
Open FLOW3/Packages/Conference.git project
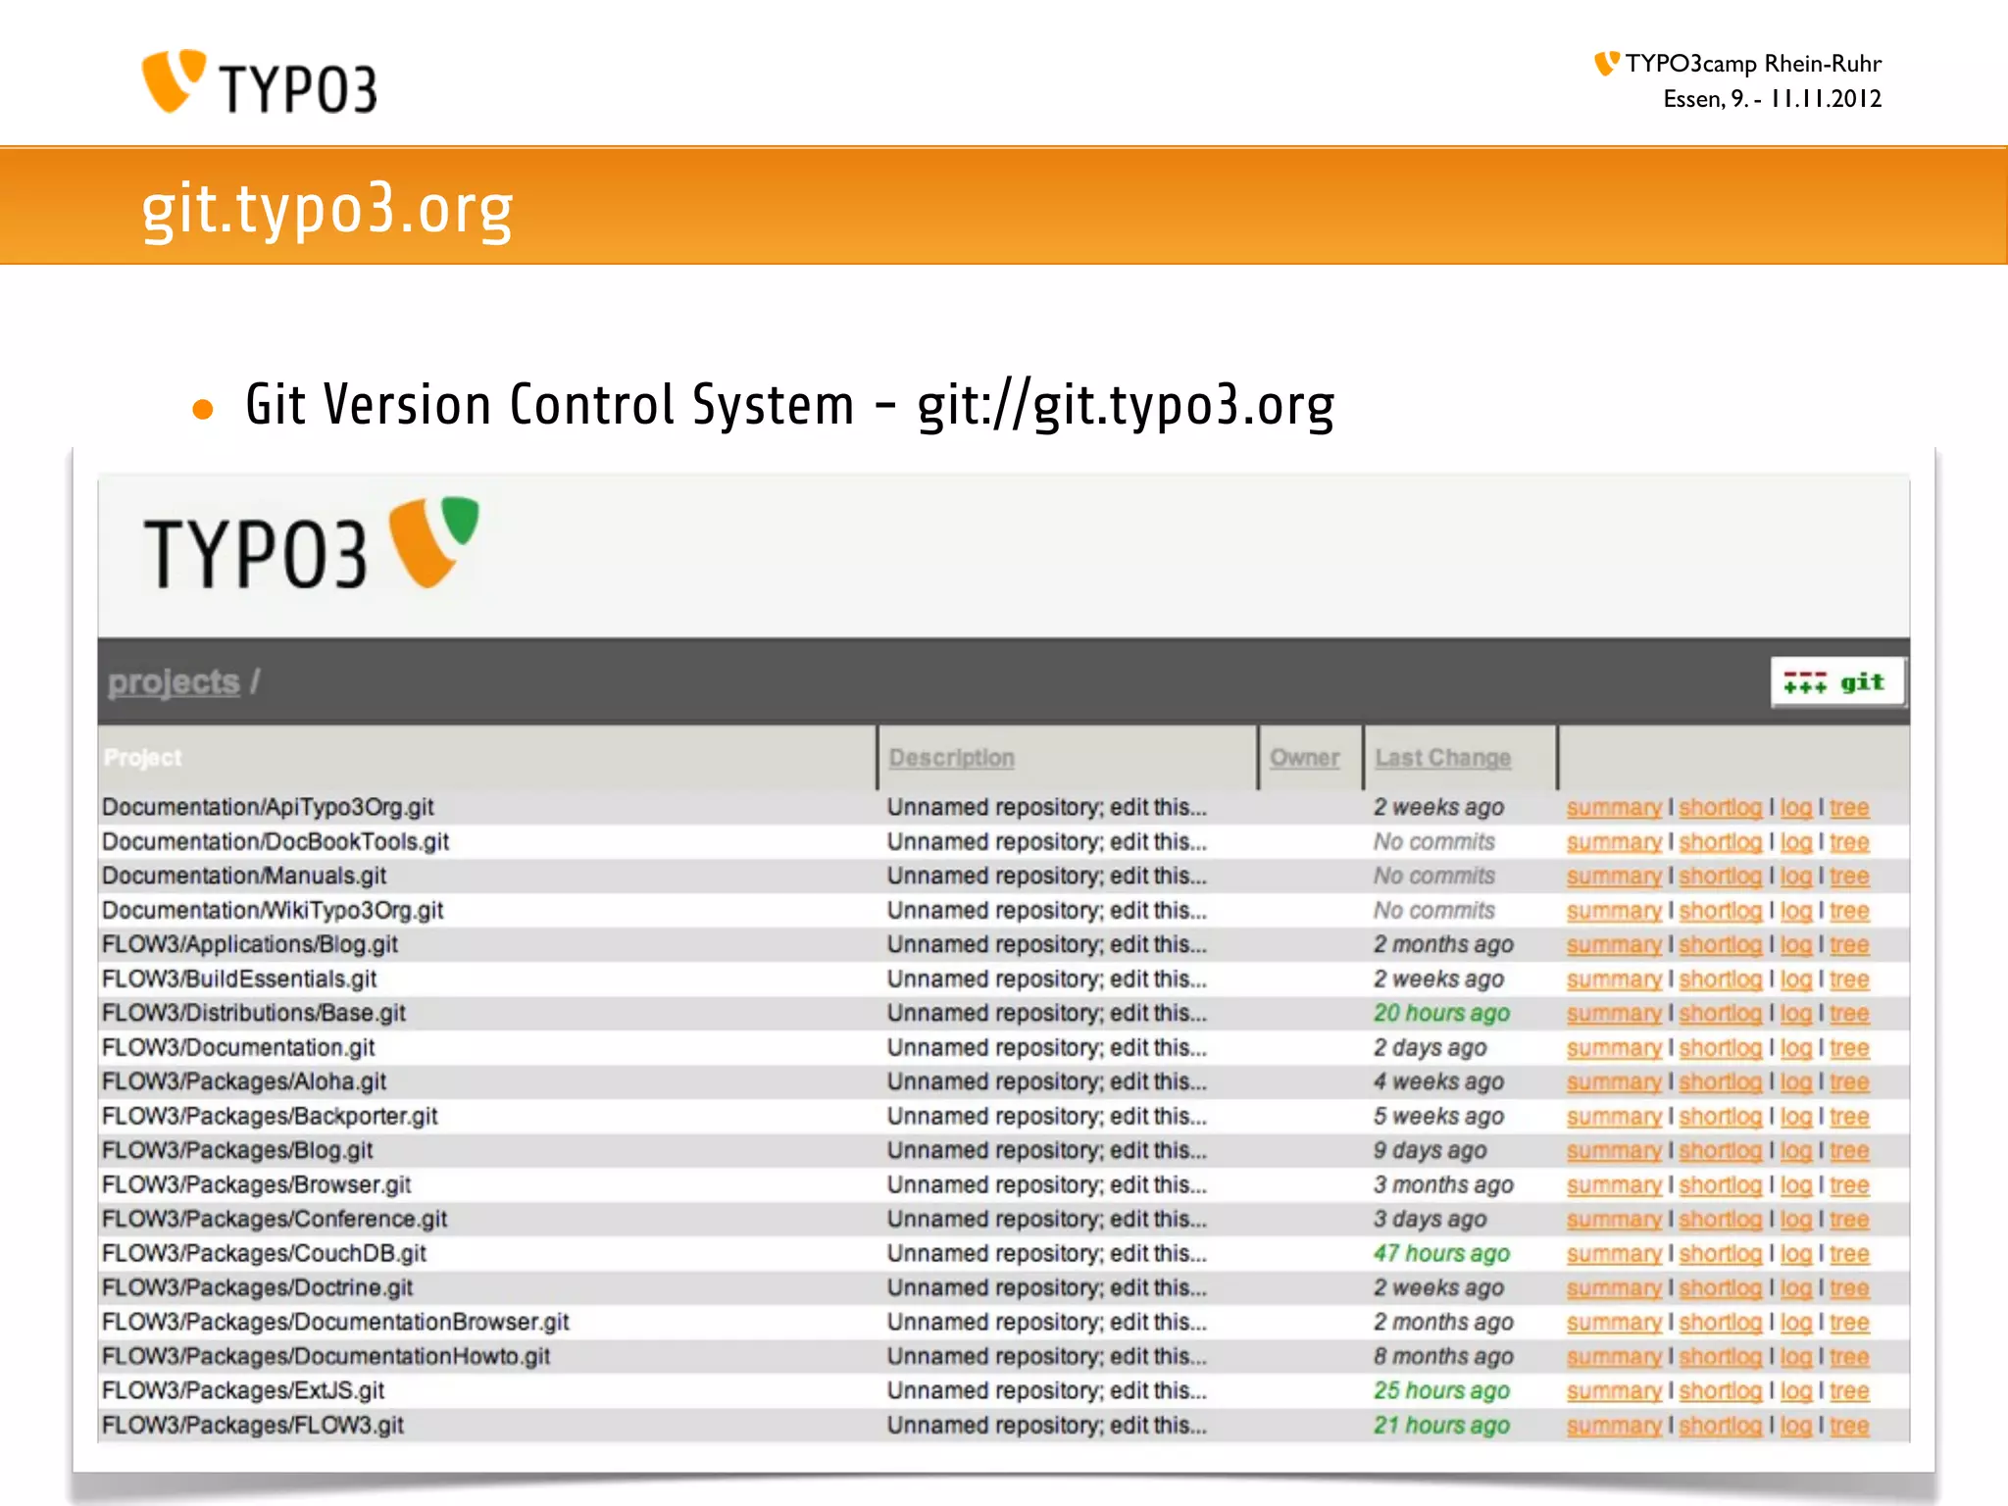(x=275, y=1220)
